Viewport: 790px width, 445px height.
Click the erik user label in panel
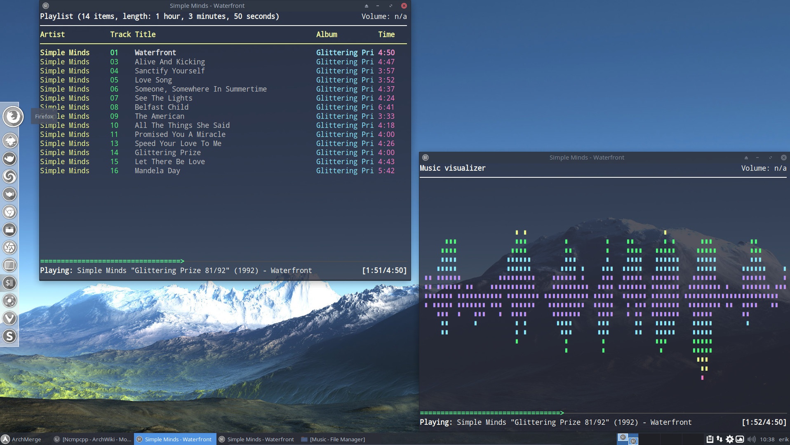click(x=783, y=439)
